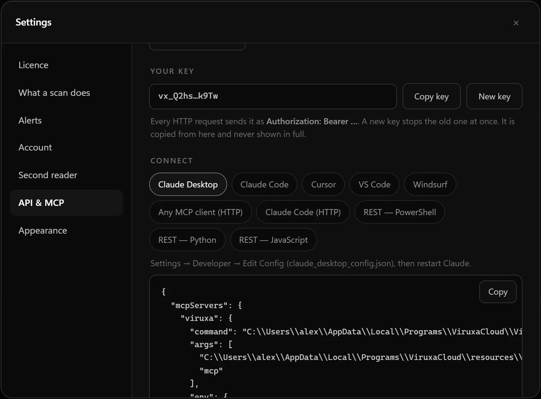541x399 pixels.
Task: Choose VS Code connect option
Action: pos(375,184)
